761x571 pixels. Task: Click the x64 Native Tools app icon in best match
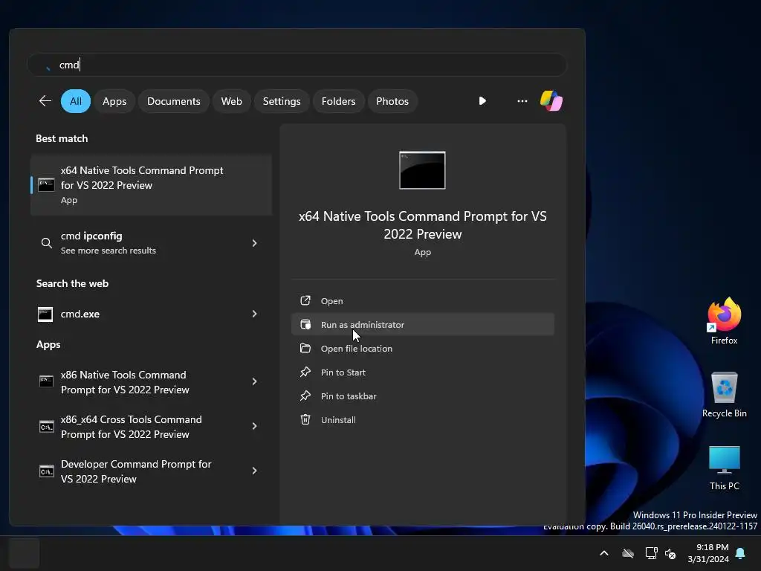click(x=46, y=184)
